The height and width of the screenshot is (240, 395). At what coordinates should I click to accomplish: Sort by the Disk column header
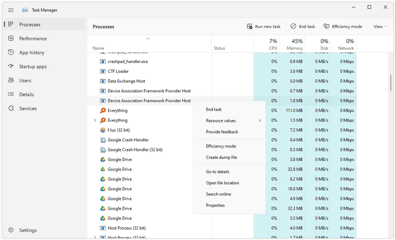318,44
